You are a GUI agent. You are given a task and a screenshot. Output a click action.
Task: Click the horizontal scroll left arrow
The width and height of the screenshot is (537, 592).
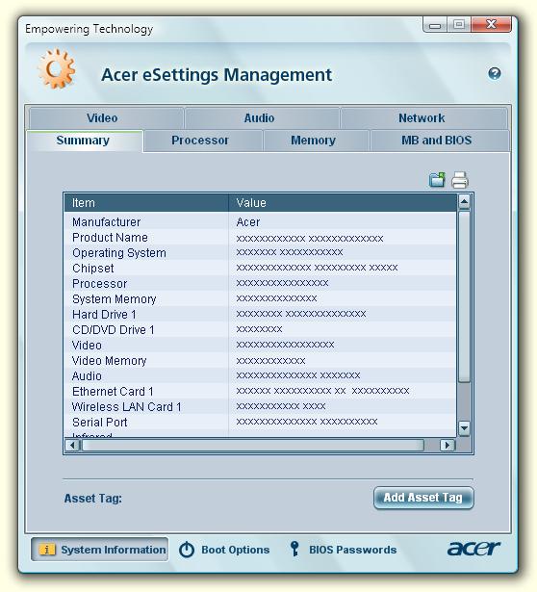[x=72, y=446]
